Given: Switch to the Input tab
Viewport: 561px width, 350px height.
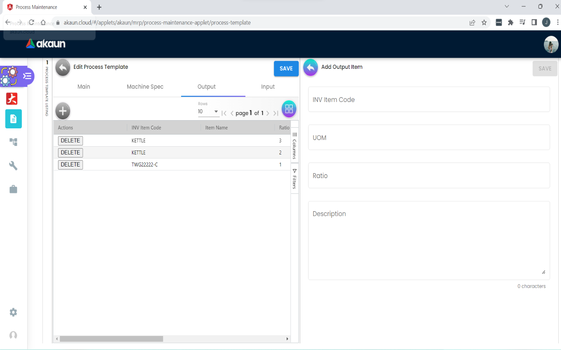Looking at the screenshot, I should [268, 87].
